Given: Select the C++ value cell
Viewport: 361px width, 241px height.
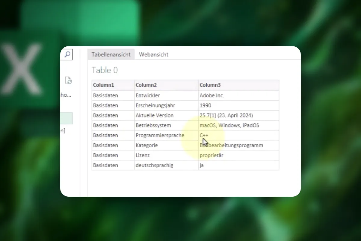Looking at the screenshot, I should point(239,135).
